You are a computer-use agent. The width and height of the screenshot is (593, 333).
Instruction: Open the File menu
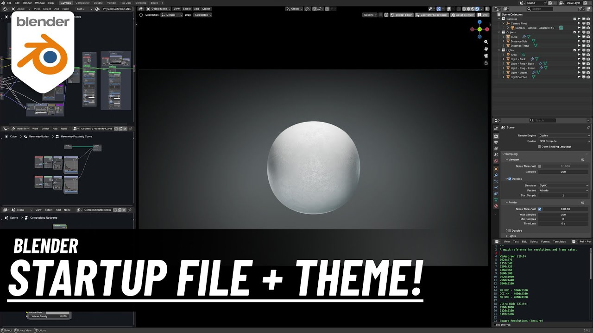pos(9,3)
